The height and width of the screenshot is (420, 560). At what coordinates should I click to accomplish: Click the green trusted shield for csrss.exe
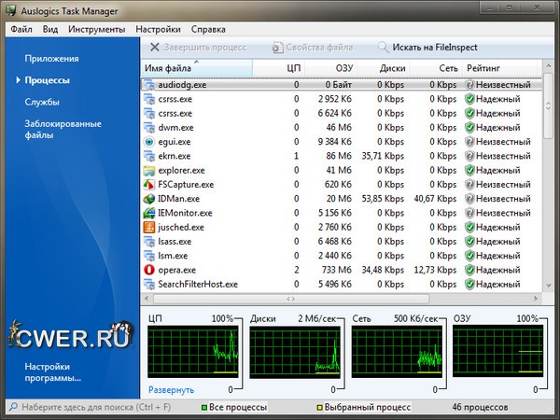coord(469,99)
